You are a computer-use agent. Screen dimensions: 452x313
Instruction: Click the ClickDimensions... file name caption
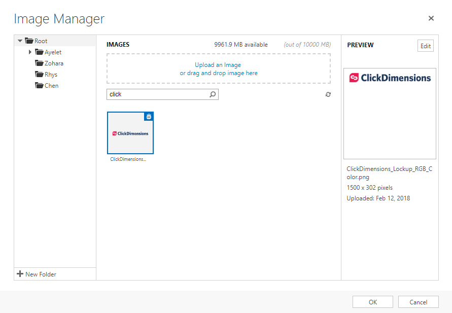pos(128,159)
